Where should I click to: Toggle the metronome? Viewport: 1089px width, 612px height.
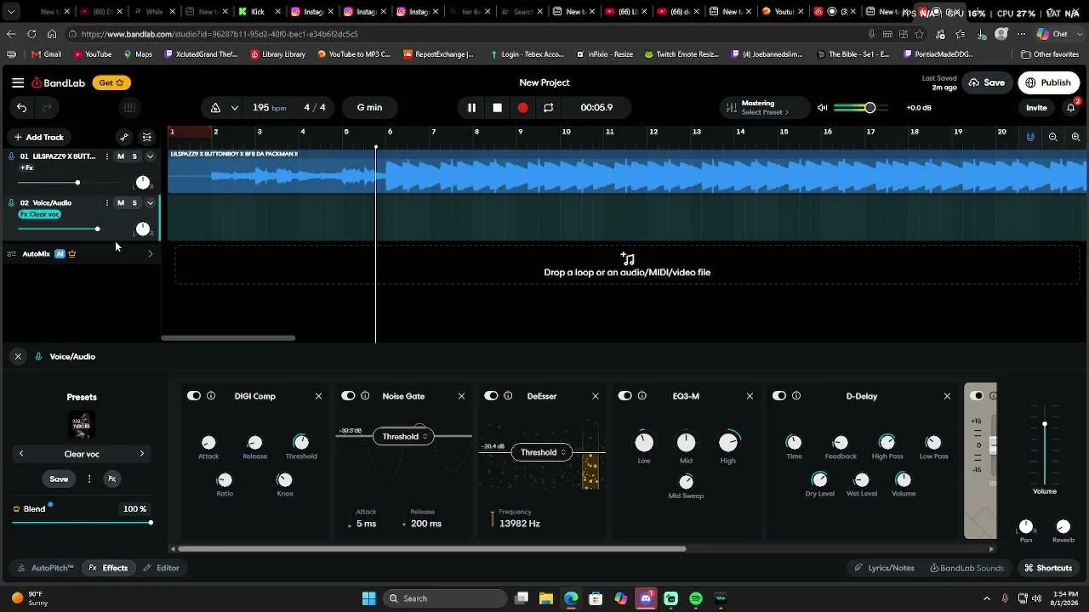[215, 107]
